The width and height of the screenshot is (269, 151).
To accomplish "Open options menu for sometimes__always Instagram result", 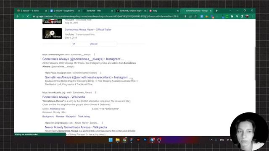I will click(x=94, y=55).
